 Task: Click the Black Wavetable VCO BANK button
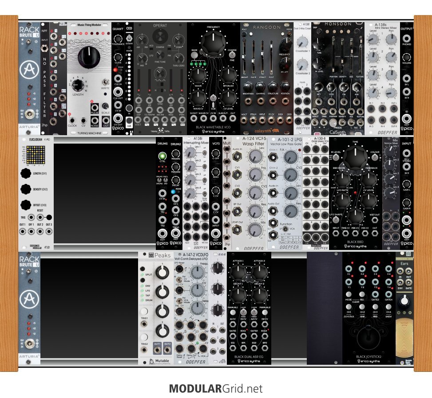(x=194, y=55)
